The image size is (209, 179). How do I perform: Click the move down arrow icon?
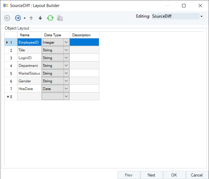[x=40, y=18]
